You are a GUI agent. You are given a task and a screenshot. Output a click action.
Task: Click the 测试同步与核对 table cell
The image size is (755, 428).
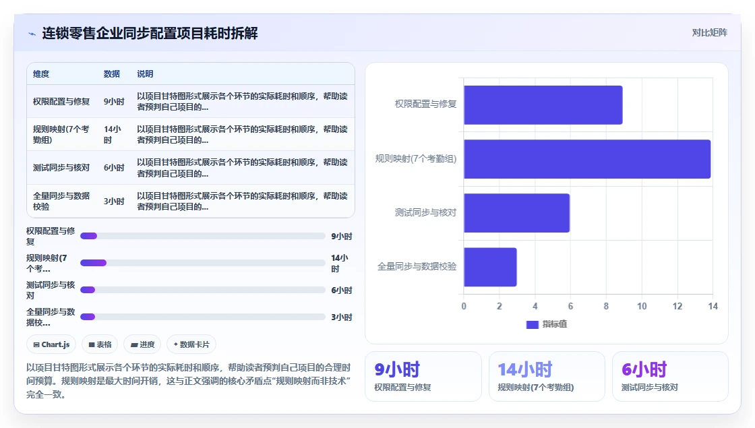click(x=61, y=168)
